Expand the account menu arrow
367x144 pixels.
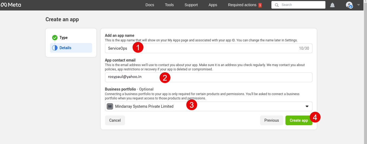(358, 5)
